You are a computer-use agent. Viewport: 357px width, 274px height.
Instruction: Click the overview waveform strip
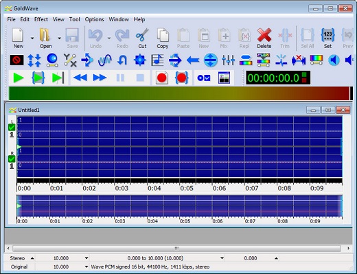coord(180,206)
